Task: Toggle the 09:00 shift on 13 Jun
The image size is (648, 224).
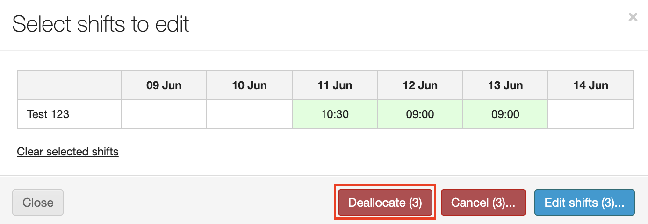Action: point(505,114)
